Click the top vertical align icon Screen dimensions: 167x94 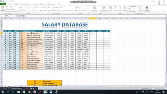click(41, 8)
